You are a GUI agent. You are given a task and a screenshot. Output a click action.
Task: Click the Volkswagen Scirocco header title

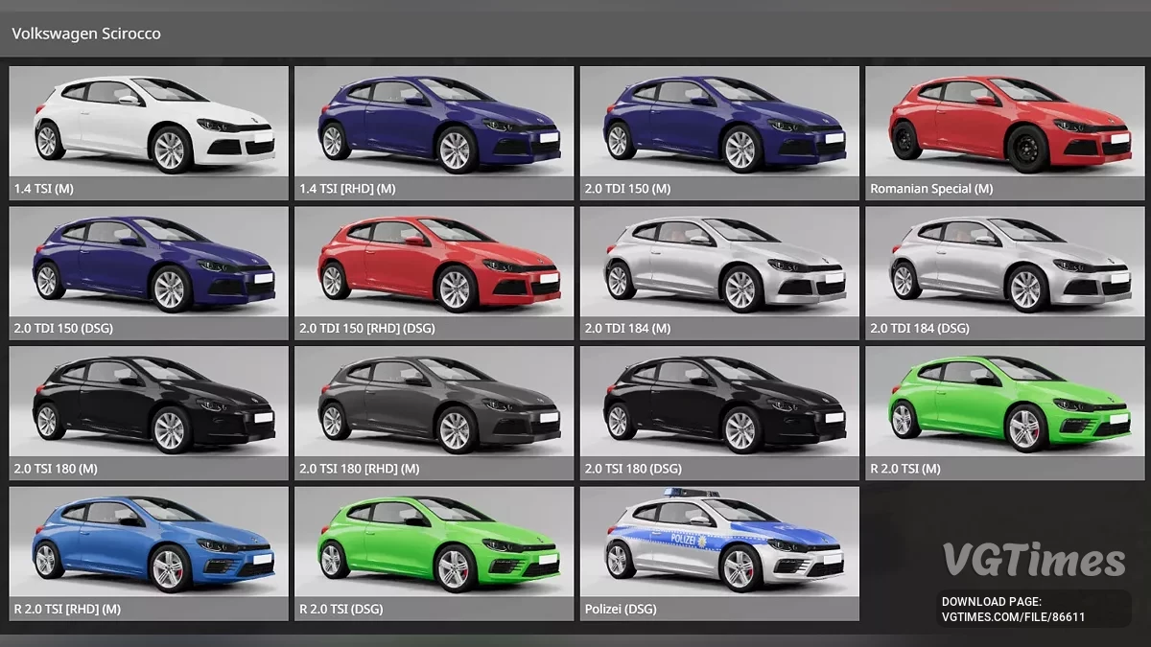(86, 33)
